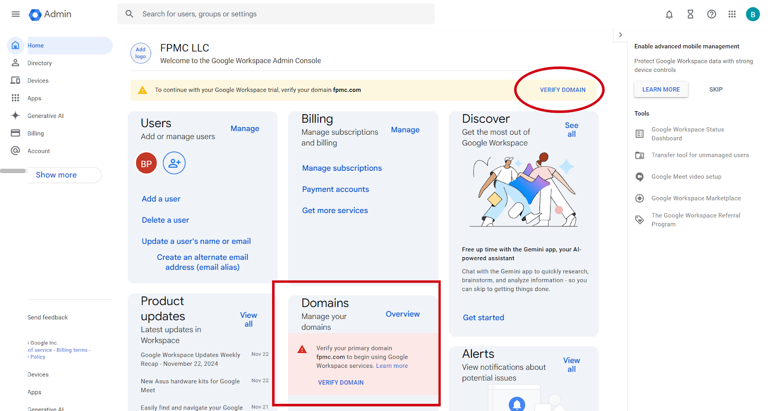This screenshot has height=411, width=768.
Task: Open Google Workspace Updates Weekly Recap item
Action: tap(191, 359)
